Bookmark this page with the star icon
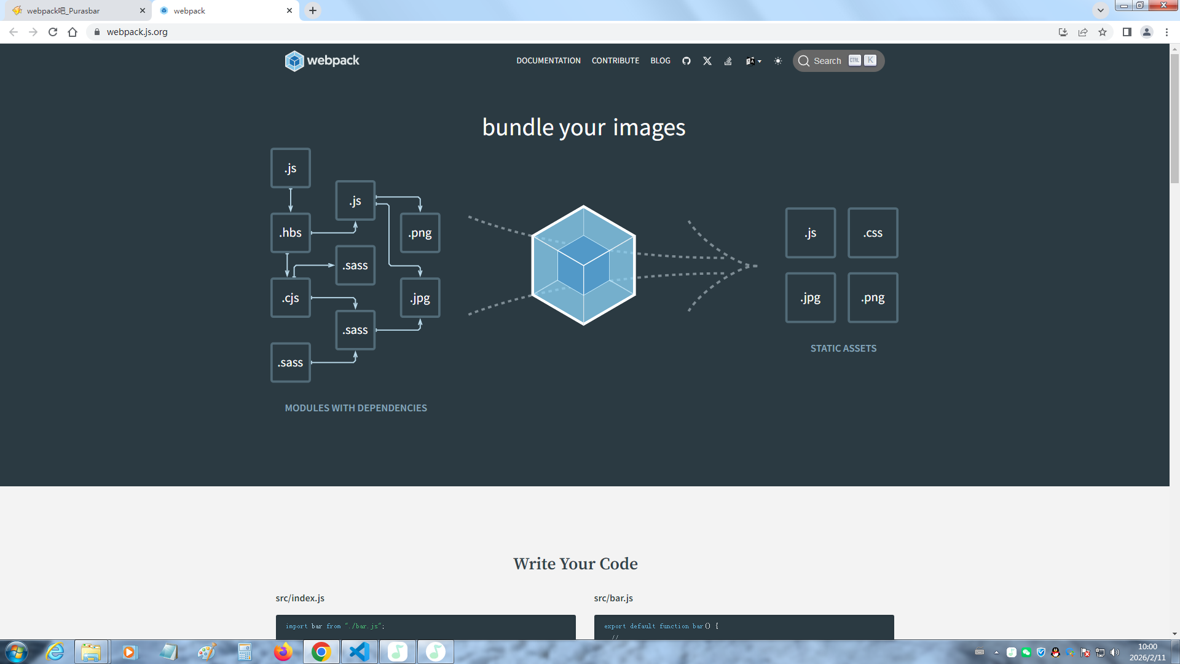 [1103, 32]
